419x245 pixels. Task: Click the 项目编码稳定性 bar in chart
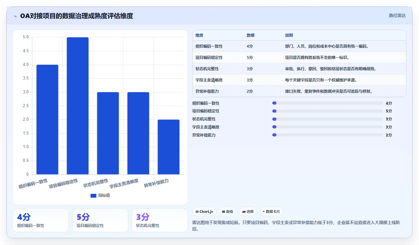click(x=78, y=106)
